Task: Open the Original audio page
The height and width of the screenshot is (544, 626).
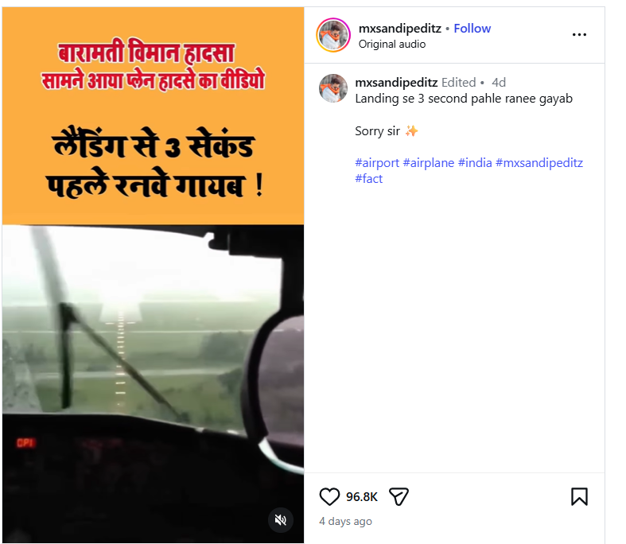Action: pyautogui.click(x=392, y=44)
